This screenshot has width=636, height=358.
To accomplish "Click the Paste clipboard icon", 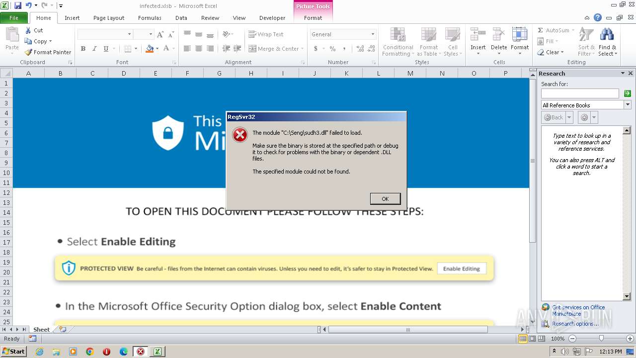I will tap(12, 36).
